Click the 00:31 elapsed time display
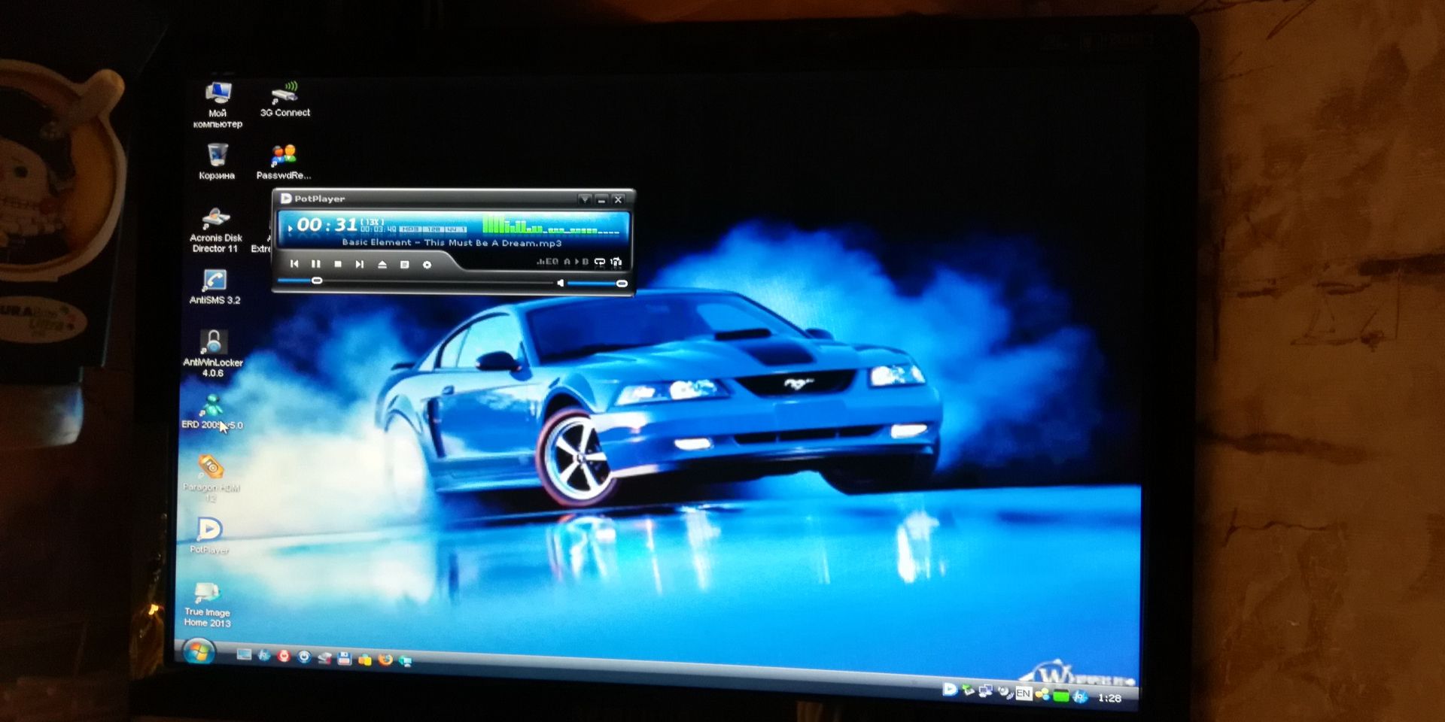 point(327,224)
